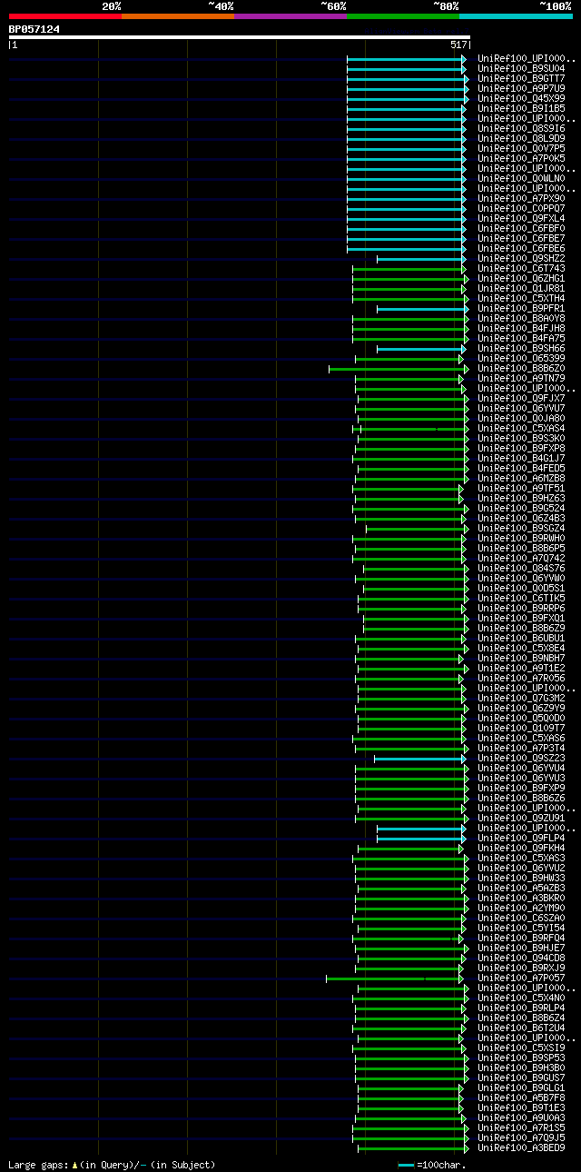Viewport: 581px width, 1172px height.
Task: Click the green alignment bar for B8B6Z0
Action: point(398,369)
